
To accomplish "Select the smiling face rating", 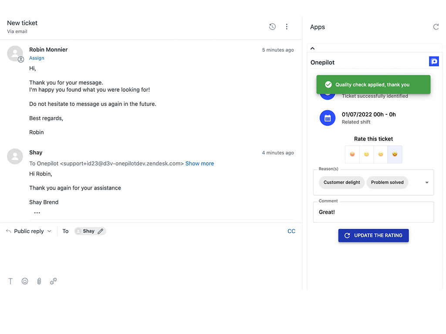I will point(381,154).
